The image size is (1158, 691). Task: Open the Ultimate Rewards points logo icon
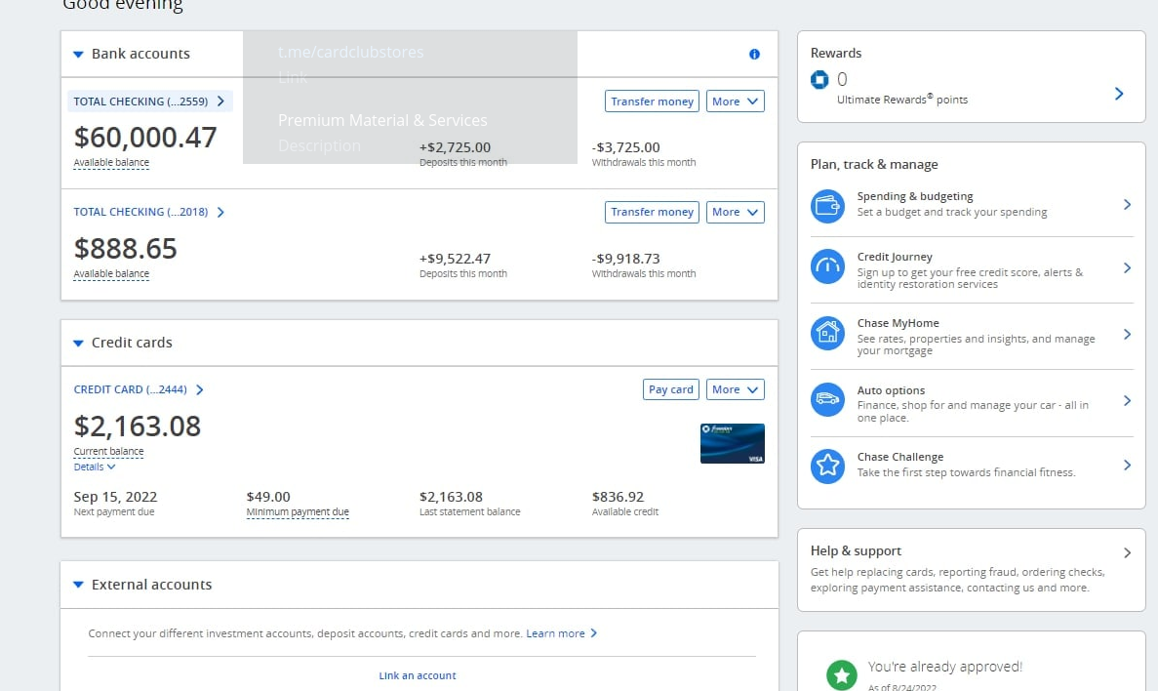[x=819, y=80]
